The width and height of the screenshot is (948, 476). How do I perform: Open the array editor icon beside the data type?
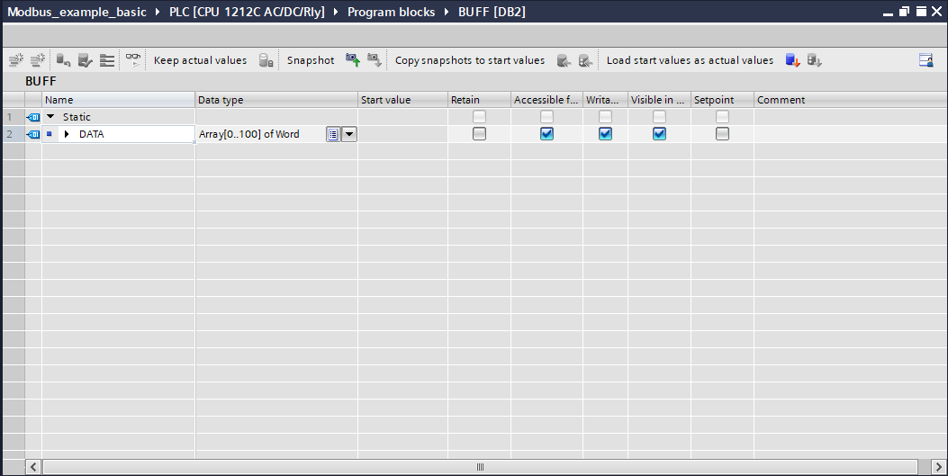click(x=333, y=134)
